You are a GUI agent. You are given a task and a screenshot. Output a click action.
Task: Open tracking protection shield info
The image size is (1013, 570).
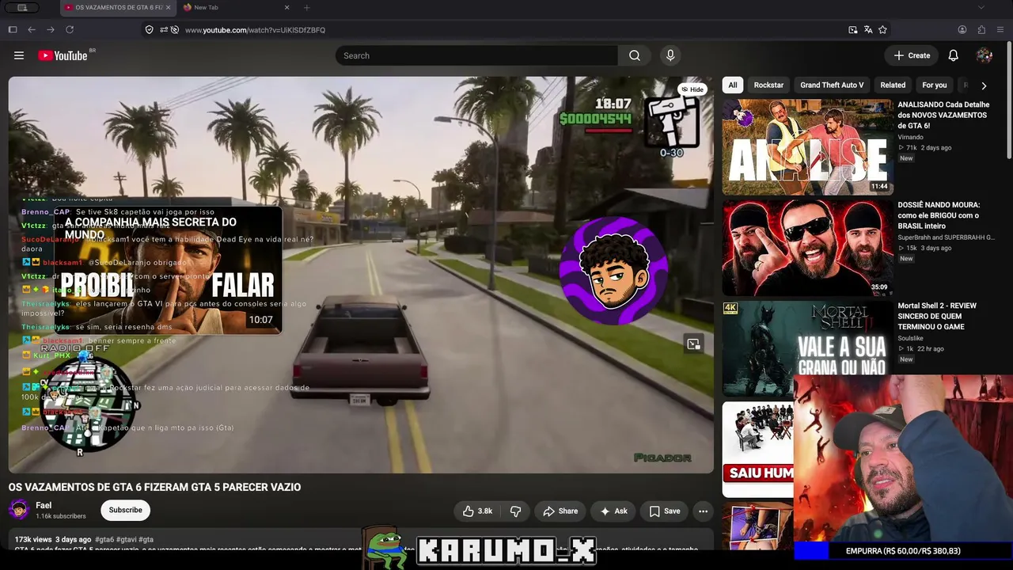pos(149,30)
